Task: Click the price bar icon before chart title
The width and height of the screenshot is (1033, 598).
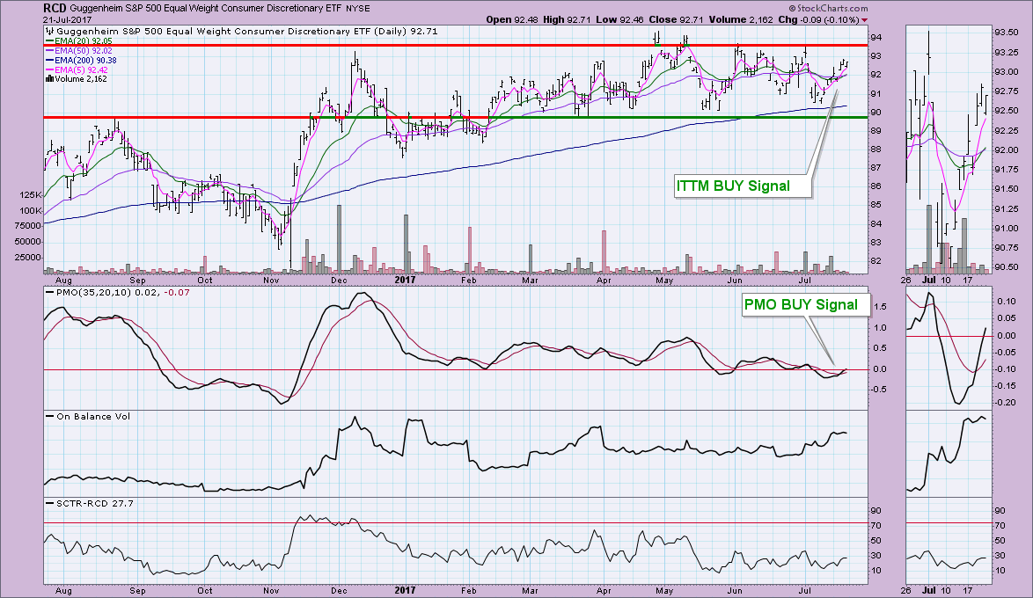Action: coord(49,31)
